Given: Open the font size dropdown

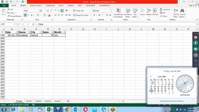Looking at the screenshot, I should pos(45,11).
